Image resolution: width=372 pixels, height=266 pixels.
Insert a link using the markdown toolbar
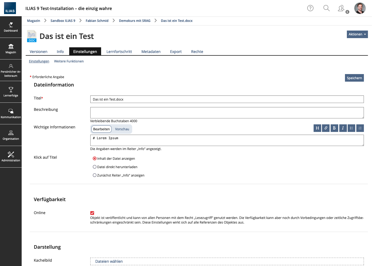(x=326, y=128)
